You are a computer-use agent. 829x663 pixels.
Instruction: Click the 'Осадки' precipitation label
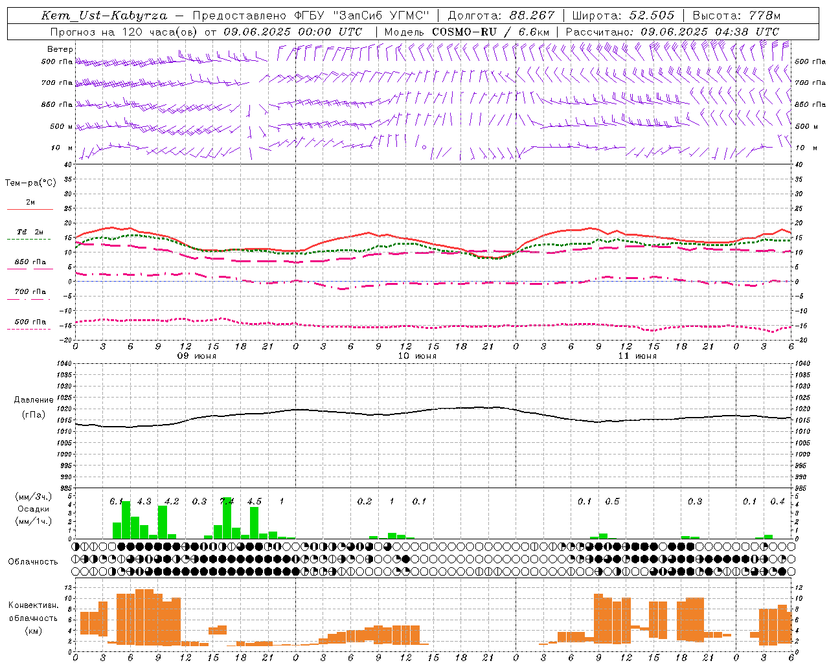(34, 509)
